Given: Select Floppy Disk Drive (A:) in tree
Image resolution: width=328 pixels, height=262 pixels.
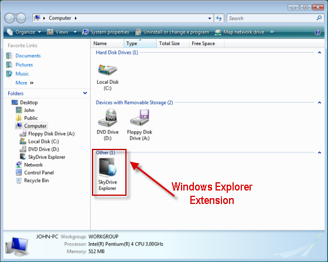Looking at the screenshot, I should click(x=47, y=134).
